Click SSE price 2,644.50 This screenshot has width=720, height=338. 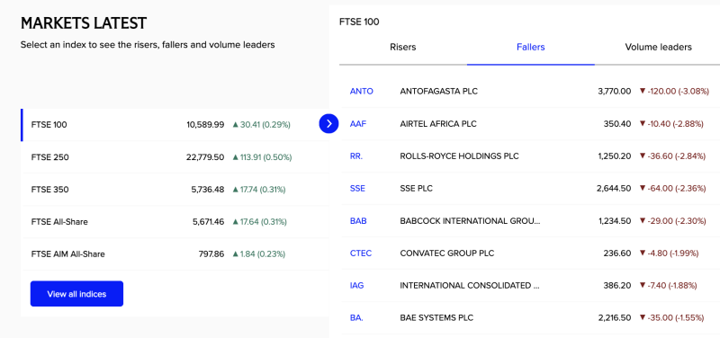pos(614,189)
